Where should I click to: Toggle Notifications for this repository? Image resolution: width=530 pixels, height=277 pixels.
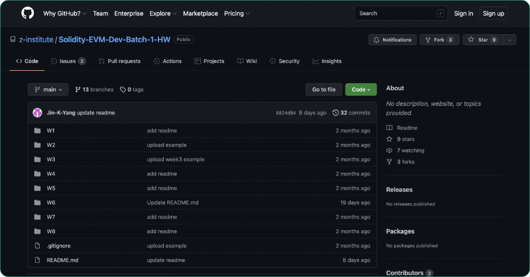(x=392, y=40)
